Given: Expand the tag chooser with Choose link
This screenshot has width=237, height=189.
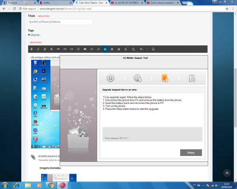Looking at the screenshot, I should 35,35.
